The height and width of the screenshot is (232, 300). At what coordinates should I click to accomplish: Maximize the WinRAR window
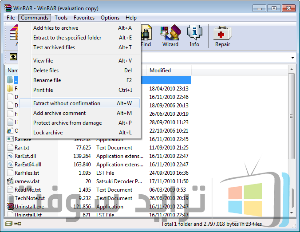pyautogui.click(x=274, y=8)
